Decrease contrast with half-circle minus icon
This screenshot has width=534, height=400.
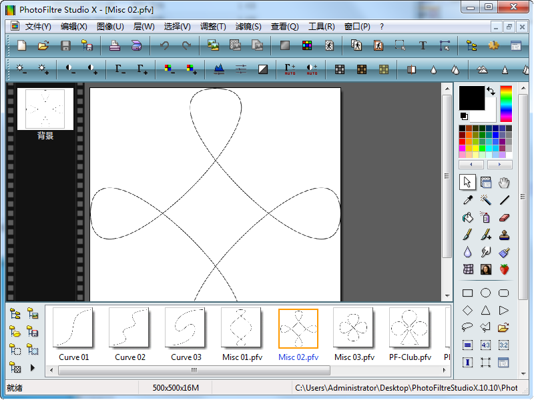(x=71, y=69)
